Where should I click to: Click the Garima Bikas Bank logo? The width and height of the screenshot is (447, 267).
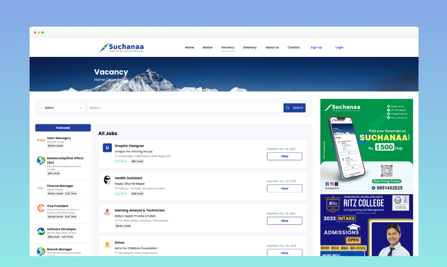click(x=41, y=231)
